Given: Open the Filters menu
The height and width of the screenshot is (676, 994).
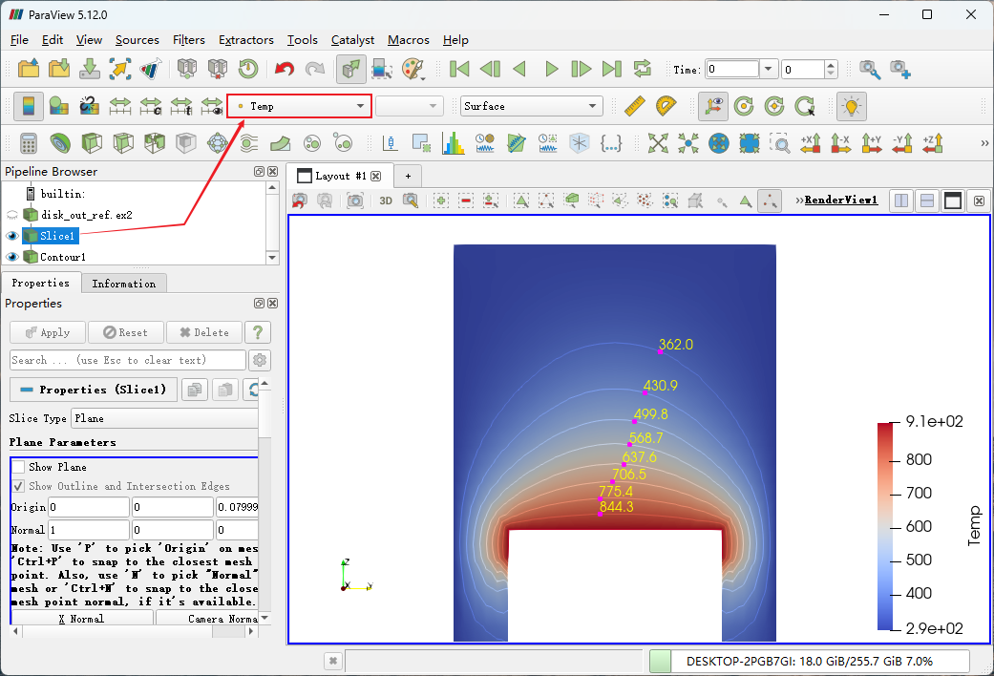Looking at the screenshot, I should coord(189,40).
